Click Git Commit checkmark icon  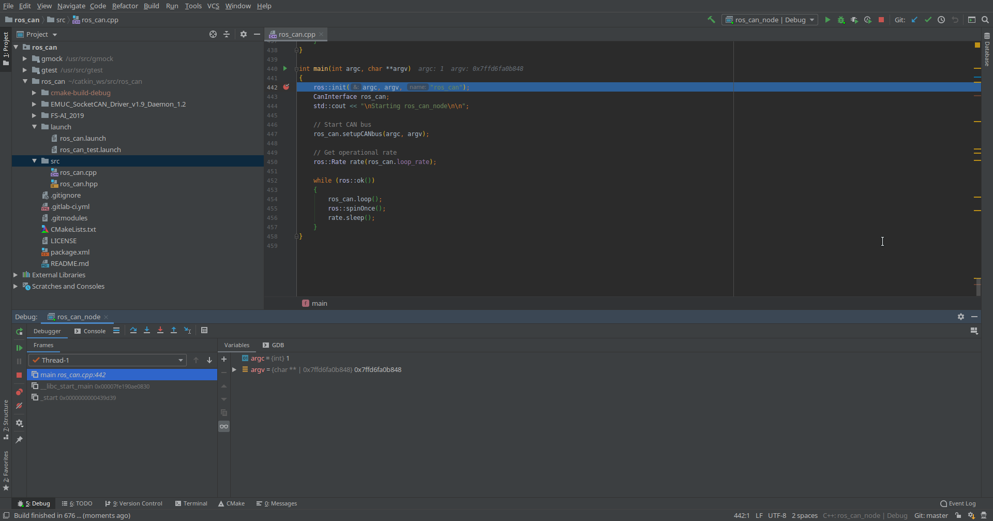(x=928, y=20)
